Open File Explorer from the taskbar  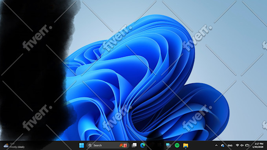point(186,145)
